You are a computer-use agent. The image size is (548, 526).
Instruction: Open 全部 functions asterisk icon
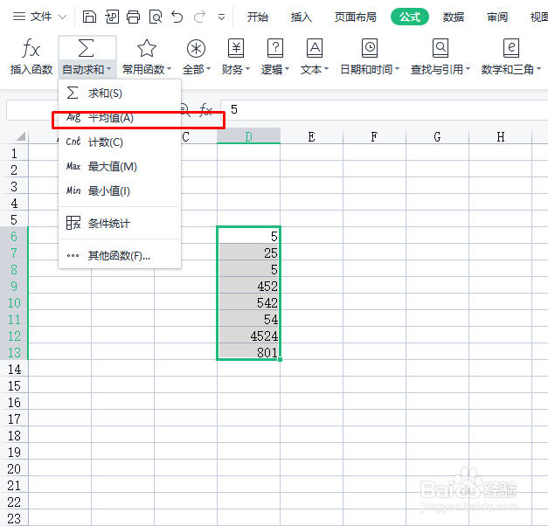click(x=196, y=48)
